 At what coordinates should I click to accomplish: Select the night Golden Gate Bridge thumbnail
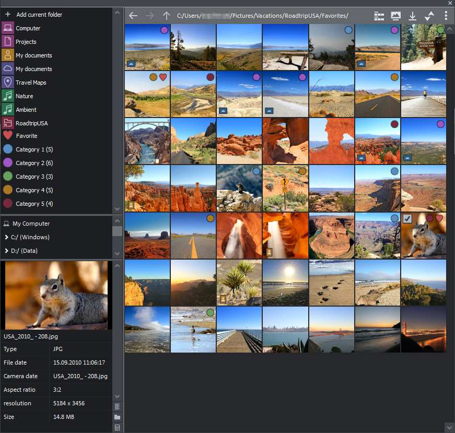click(423, 330)
